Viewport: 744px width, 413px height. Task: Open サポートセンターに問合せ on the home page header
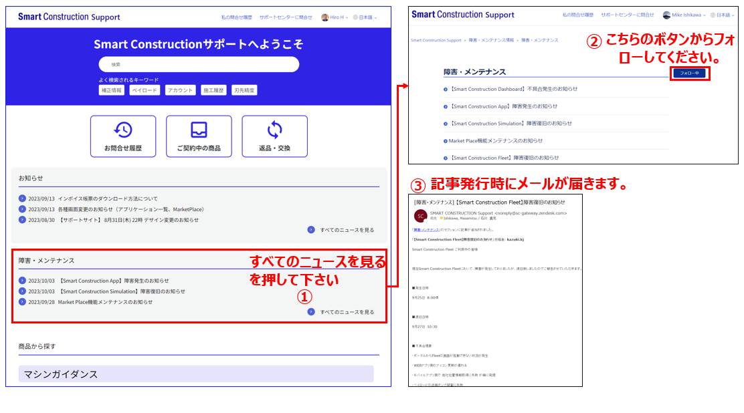pos(286,17)
